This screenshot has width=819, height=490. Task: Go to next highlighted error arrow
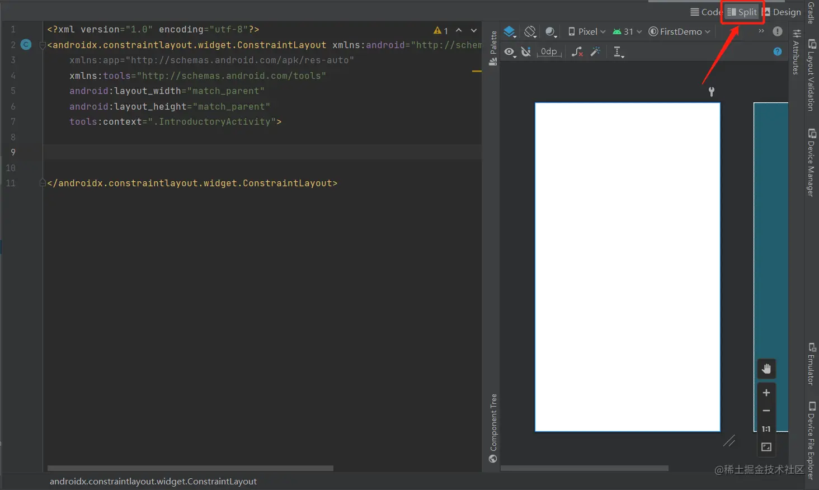pyautogui.click(x=474, y=30)
